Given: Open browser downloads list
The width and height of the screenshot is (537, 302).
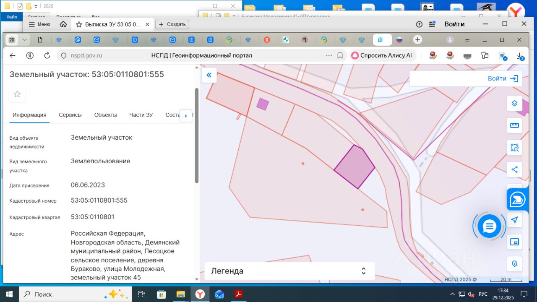Looking at the screenshot, I should click(x=519, y=56).
